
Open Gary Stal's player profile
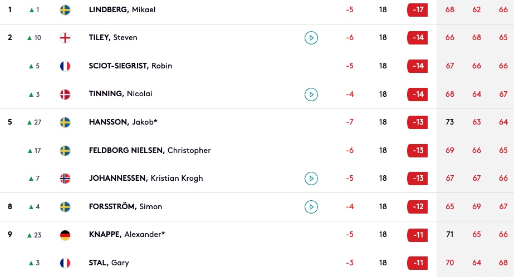109,263
